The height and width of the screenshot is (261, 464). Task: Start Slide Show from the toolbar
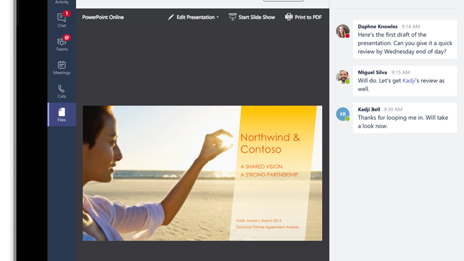click(x=252, y=17)
